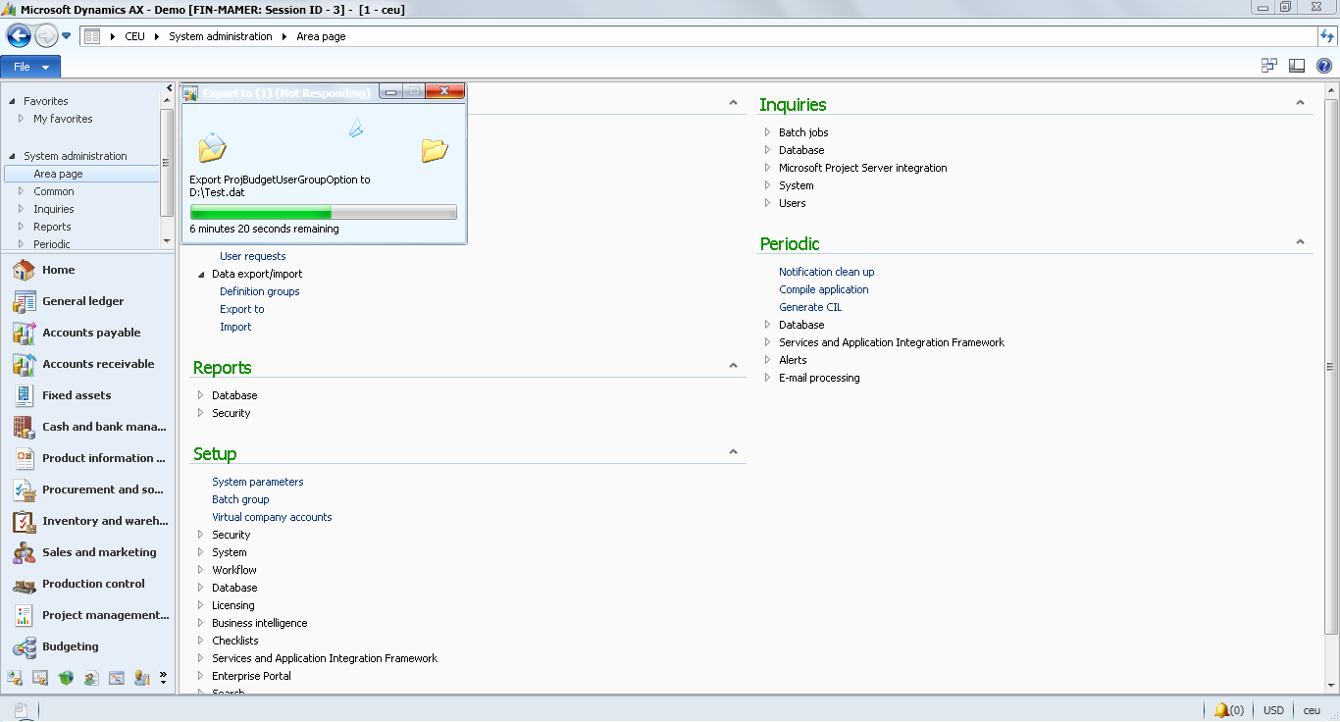Open recent pages dropdown beside Forward arrow
The width and height of the screenshot is (1340, 722).
[67, 36]
